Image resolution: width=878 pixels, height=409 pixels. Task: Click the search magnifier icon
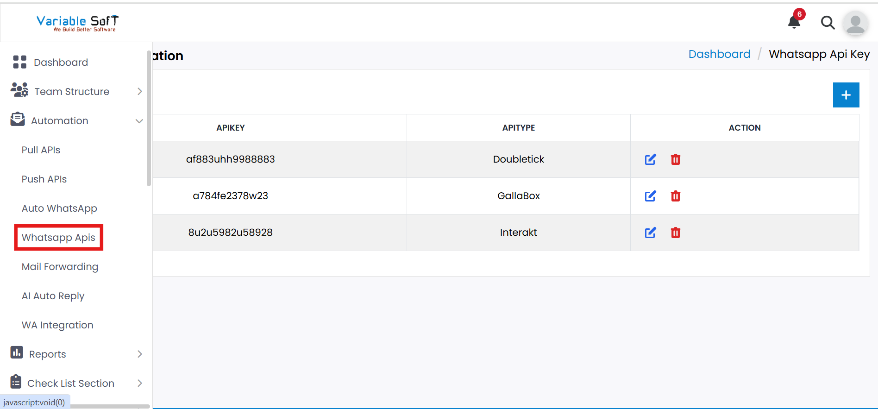[x=827, y=22]
